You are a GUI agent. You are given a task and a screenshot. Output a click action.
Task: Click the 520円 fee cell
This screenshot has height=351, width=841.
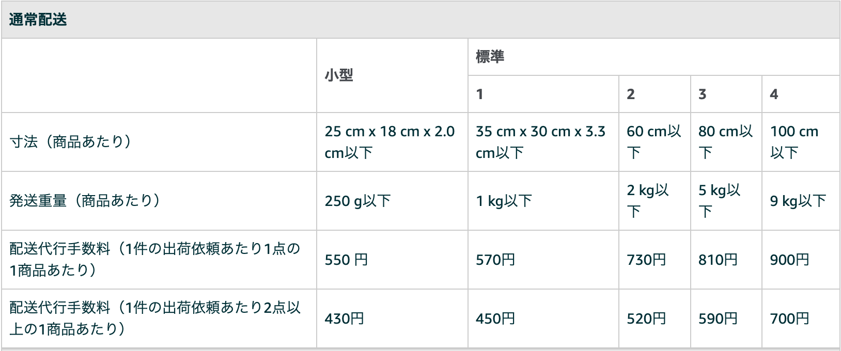646,318
